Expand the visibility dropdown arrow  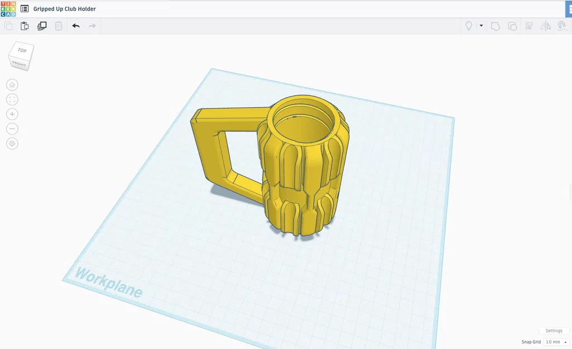481,26
